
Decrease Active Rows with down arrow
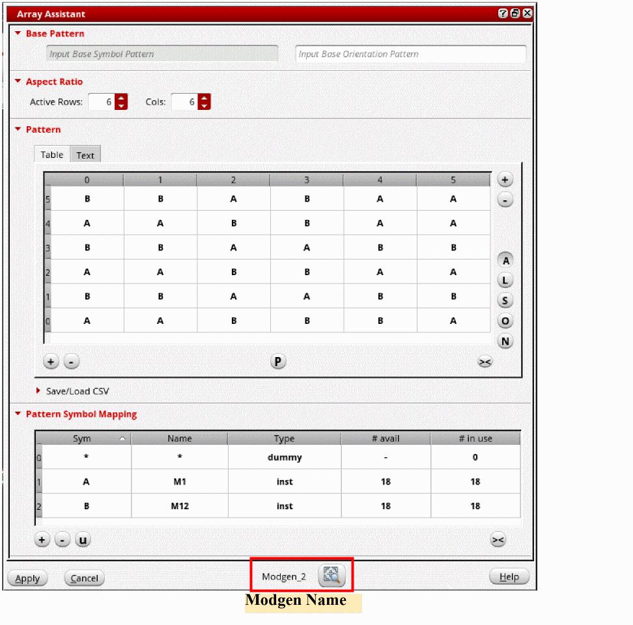point(121,105)
